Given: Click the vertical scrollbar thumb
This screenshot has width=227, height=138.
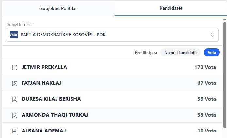Looking at the screenshot, I should 225,75.
